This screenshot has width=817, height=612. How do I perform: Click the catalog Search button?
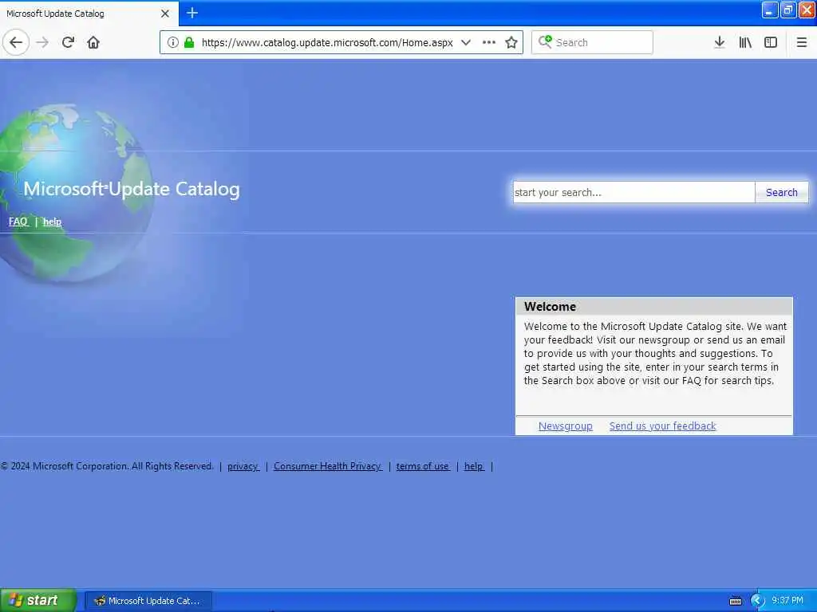pos(782,193)
